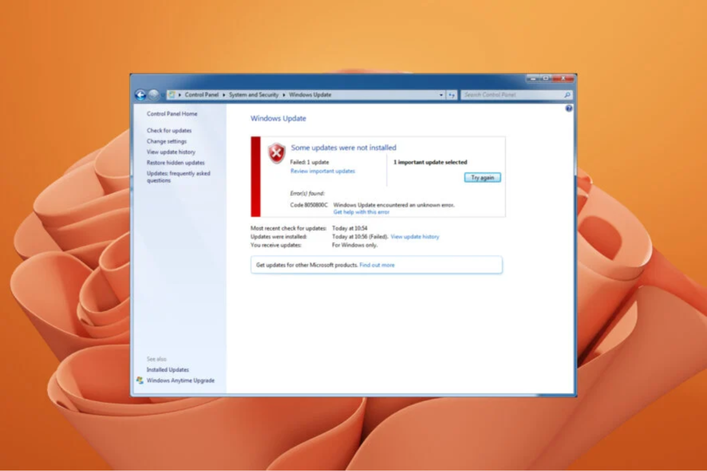707x471 pixels.
Task: Open Review important updates link
Action: [x=322, y=171]
